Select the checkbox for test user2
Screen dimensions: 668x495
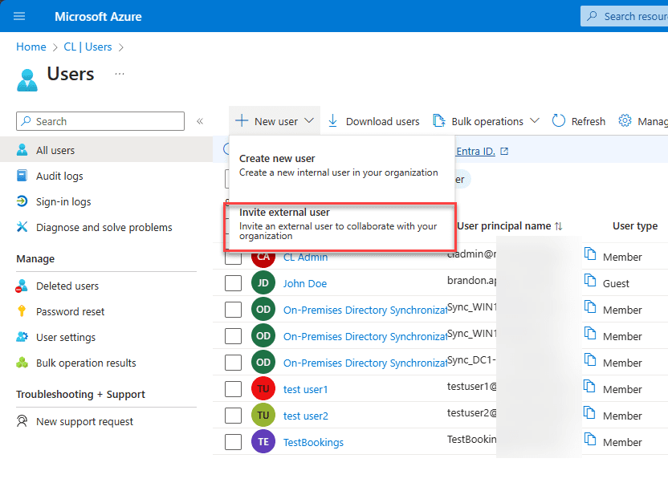(233, 416)
